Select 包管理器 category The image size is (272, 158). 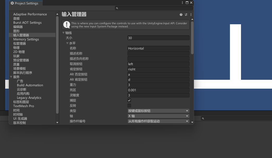coord(20,43)
